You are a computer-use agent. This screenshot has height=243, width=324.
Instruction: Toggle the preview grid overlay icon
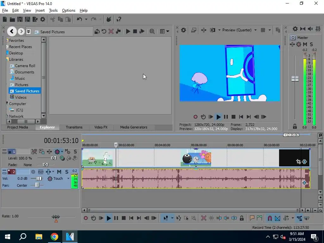click(263, 30)
